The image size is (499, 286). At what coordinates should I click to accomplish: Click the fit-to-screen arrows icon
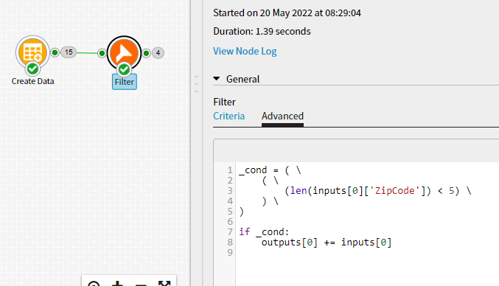[x=164, y=283]
